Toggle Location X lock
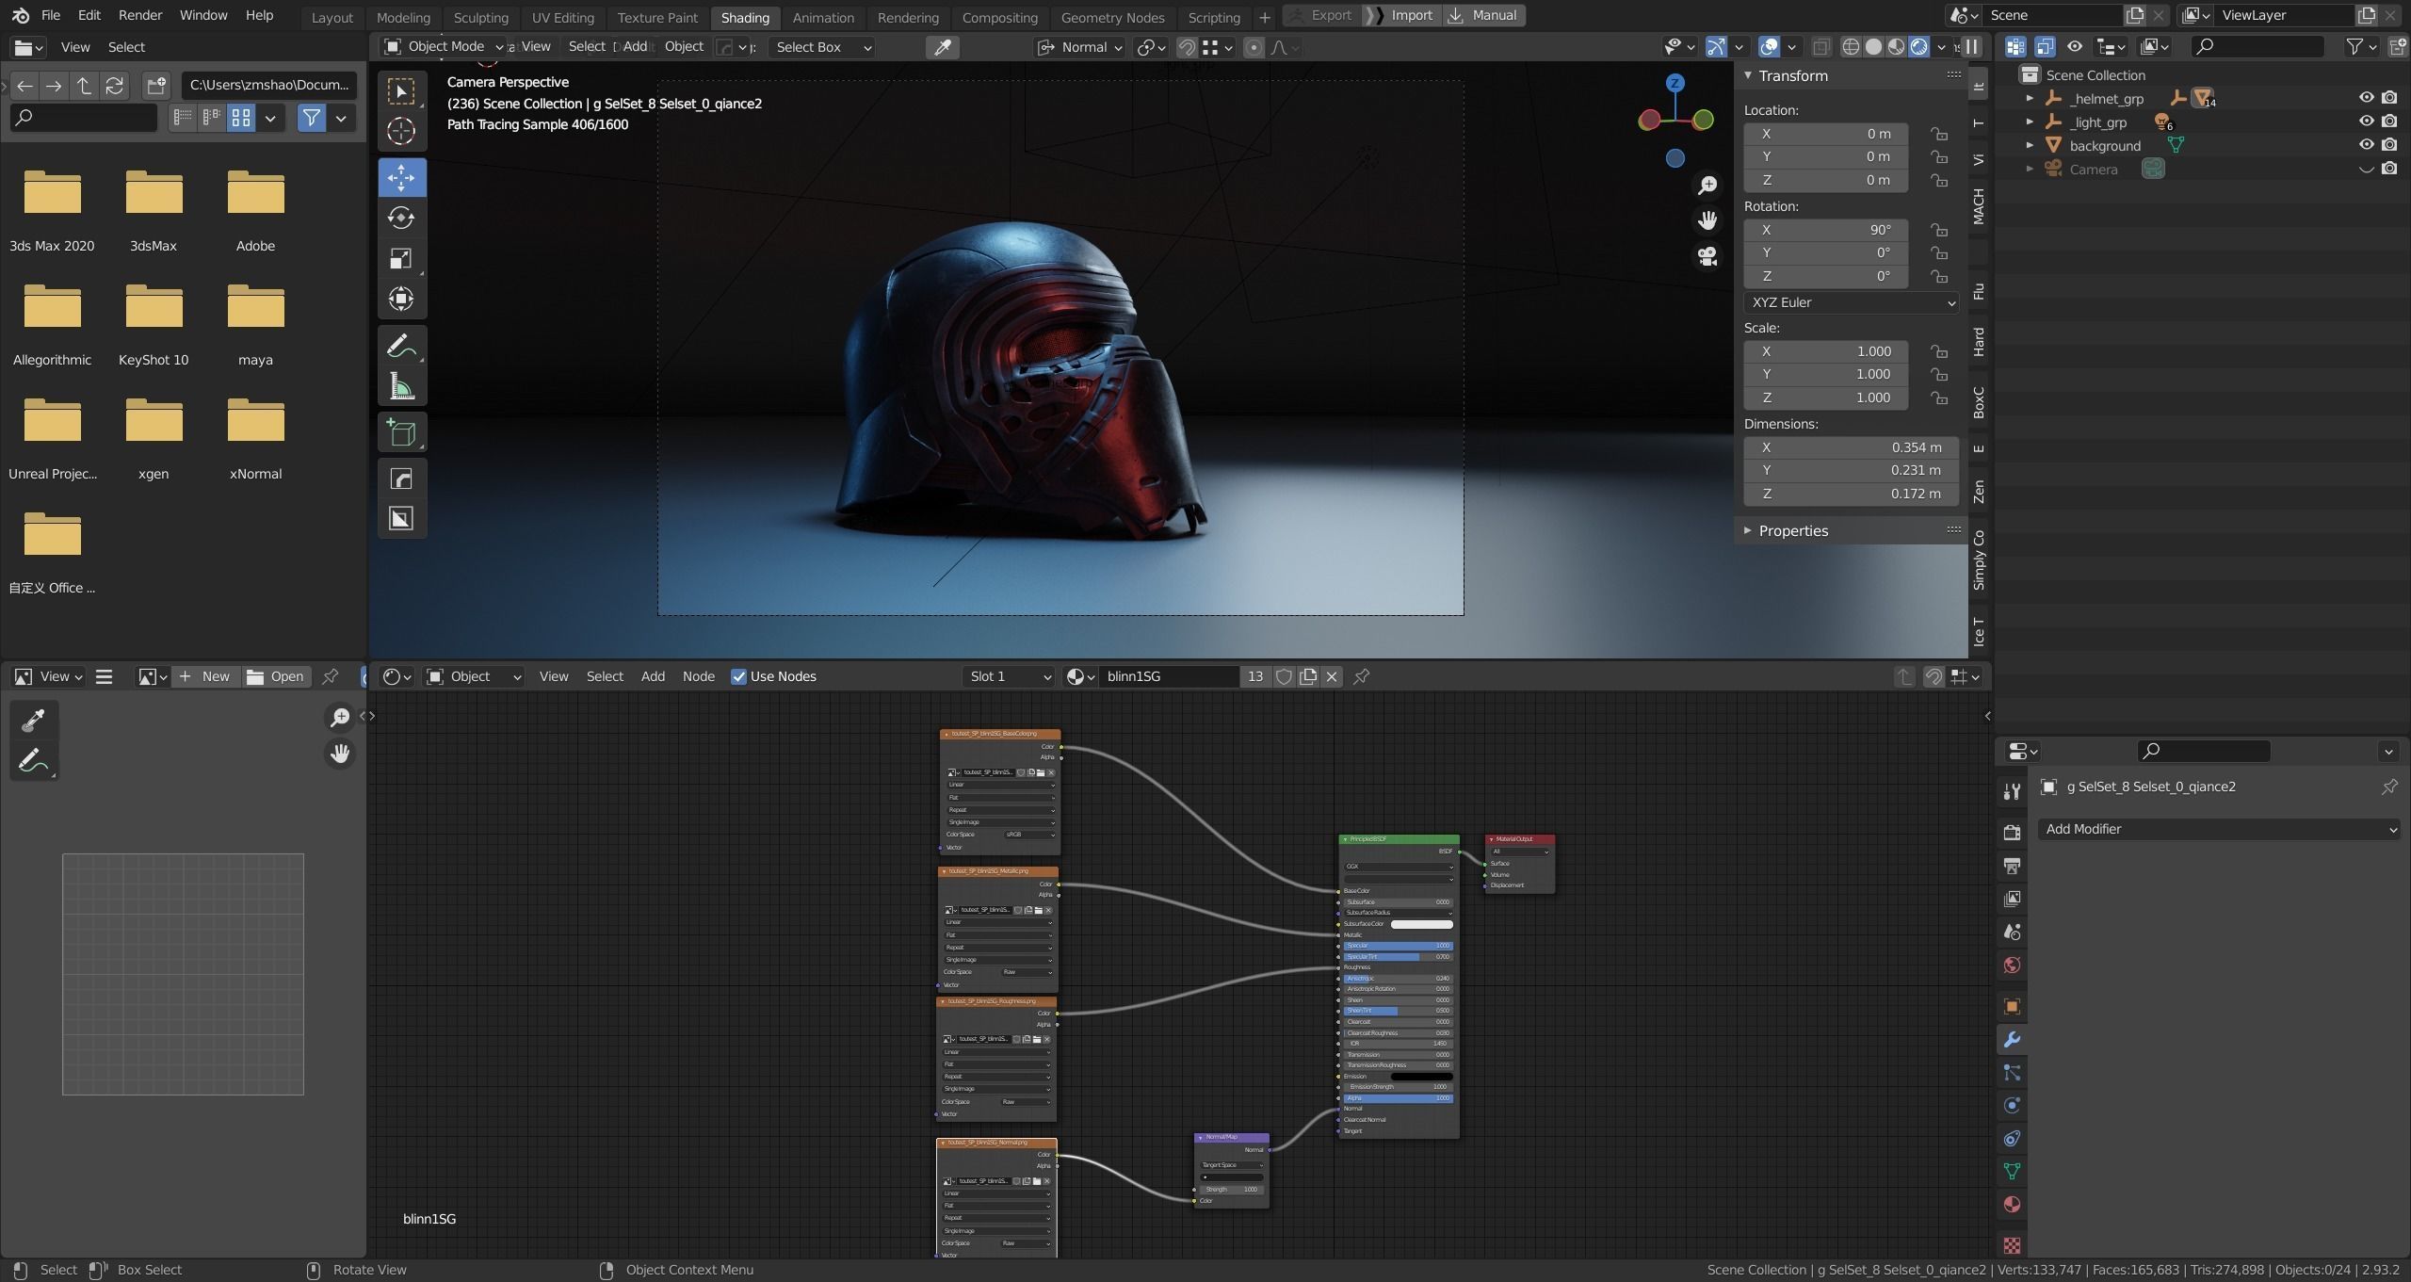This screenshot has width=2411, height=1282. [x=1939, y=134]
